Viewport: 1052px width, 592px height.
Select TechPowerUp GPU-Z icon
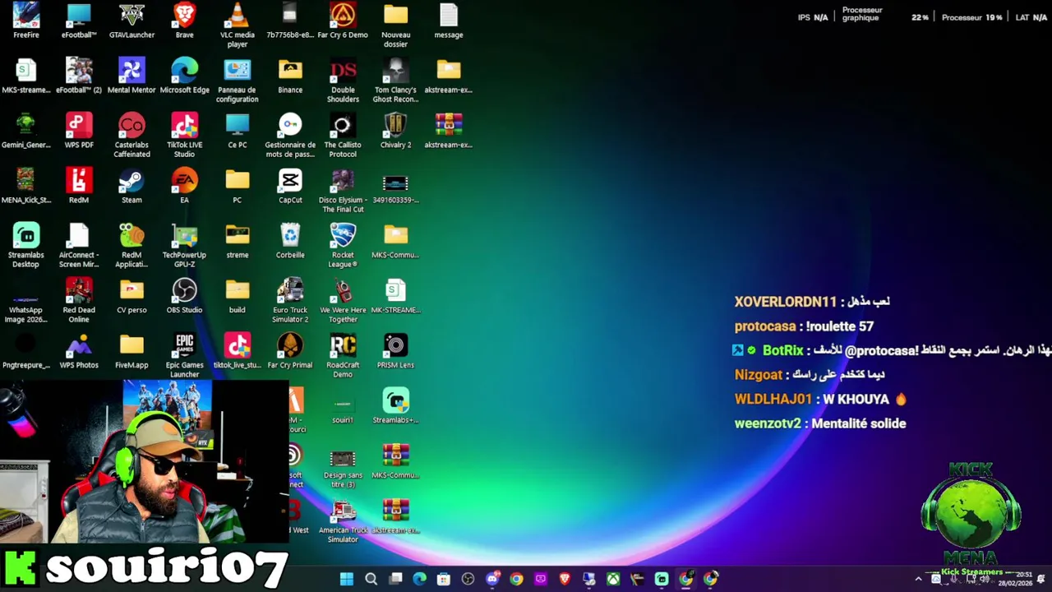pos(185,245)
